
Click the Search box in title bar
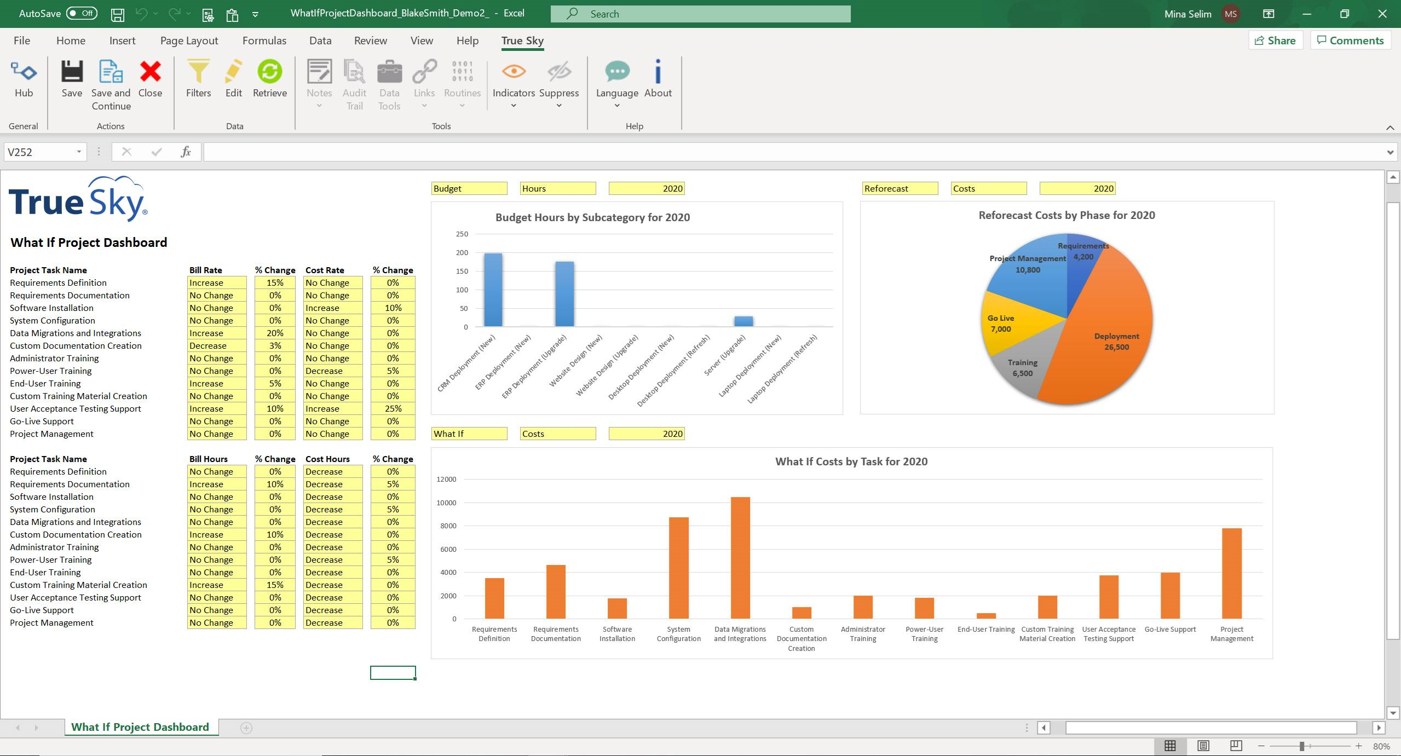[x=701, y=14]
